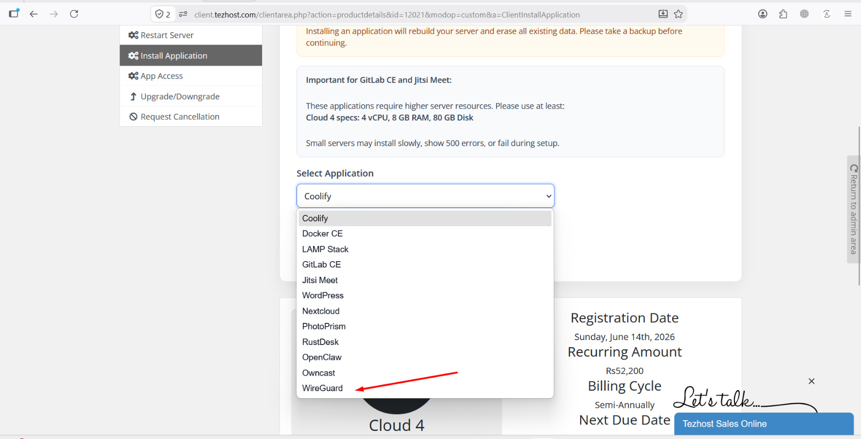Choose LAMP Stack from the application list
Image resolution: width=861 pixels, height=439 pixels.
(425, 249)
